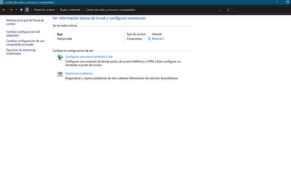Click the troubleshoot problems icon

click(60, 75)
